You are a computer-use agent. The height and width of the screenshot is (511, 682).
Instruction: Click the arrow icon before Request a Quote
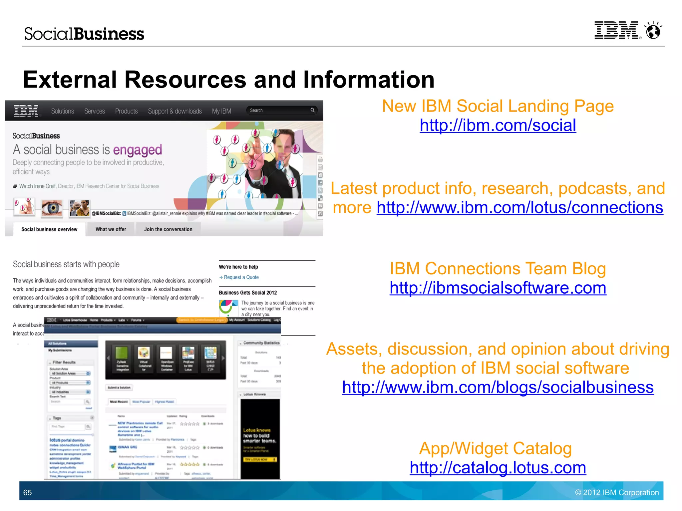(221, 277)
